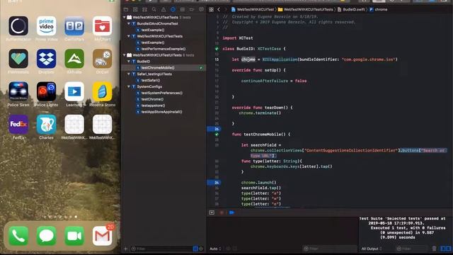The image size is (453, 255).
Task: Select testPerformanceExample() test row
Action: coord(164,49)
